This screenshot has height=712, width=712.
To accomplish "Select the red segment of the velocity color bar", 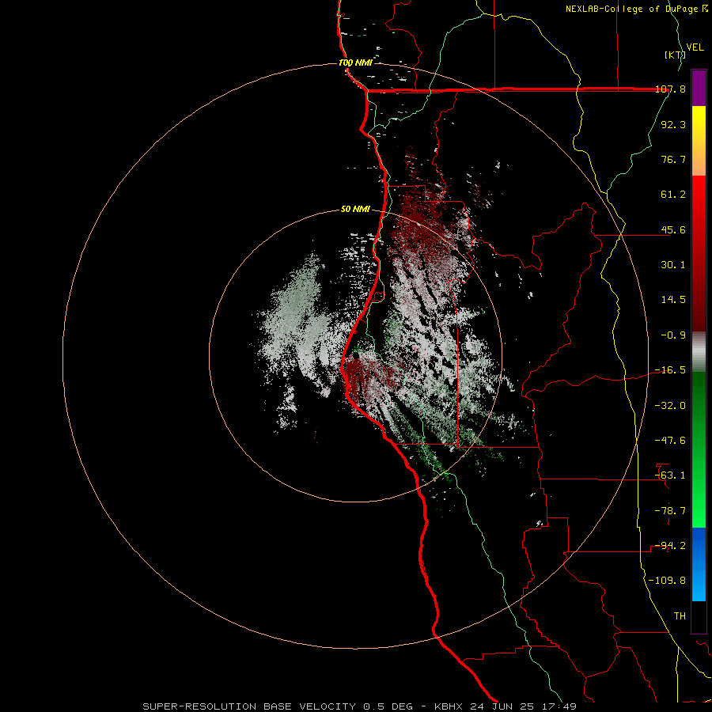I will pos(699,253).
